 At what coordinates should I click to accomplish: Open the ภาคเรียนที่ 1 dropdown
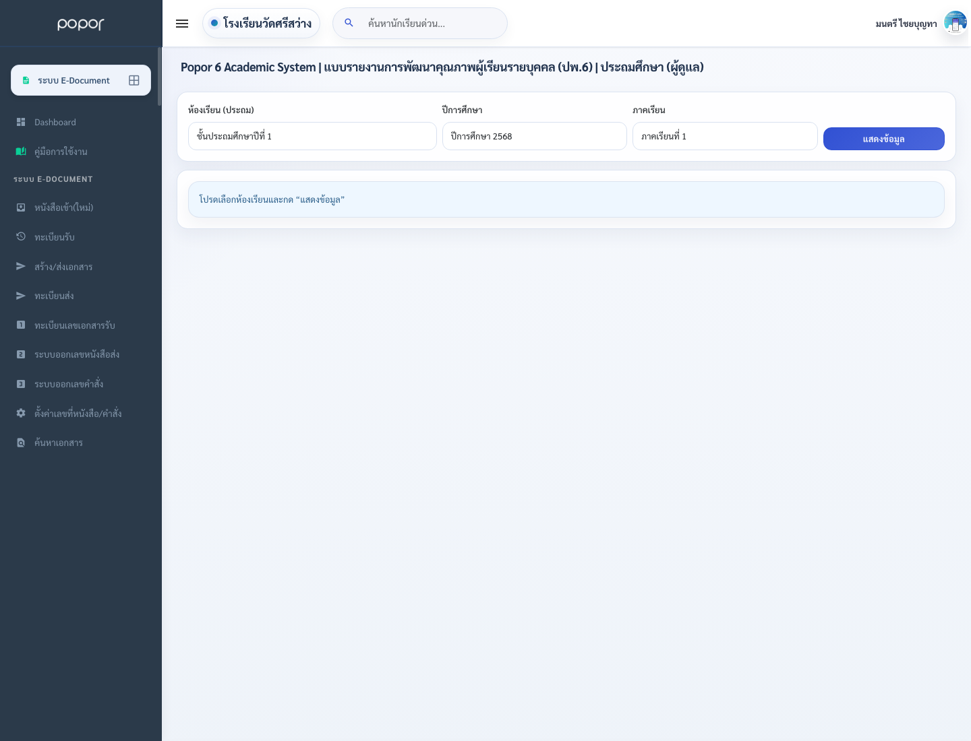click(x=725, y=136)
